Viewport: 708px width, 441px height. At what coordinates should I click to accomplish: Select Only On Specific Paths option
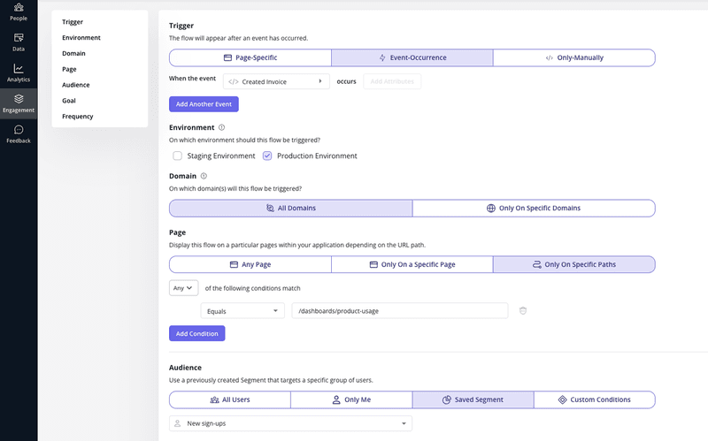pyautogui.click(x=573, y=265)
